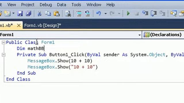Uncomment the selected lines icon
Screen dimensions: 184x103
[87, 13]
